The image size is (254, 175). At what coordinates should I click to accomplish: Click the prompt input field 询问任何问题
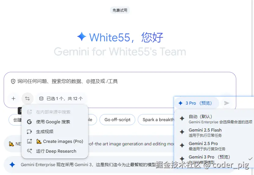click(x=120, y=81)
